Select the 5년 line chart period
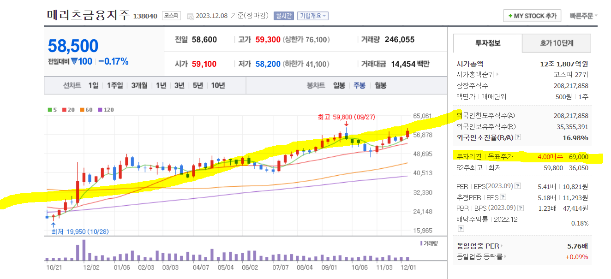611x279 pixels. pos(198,85)
